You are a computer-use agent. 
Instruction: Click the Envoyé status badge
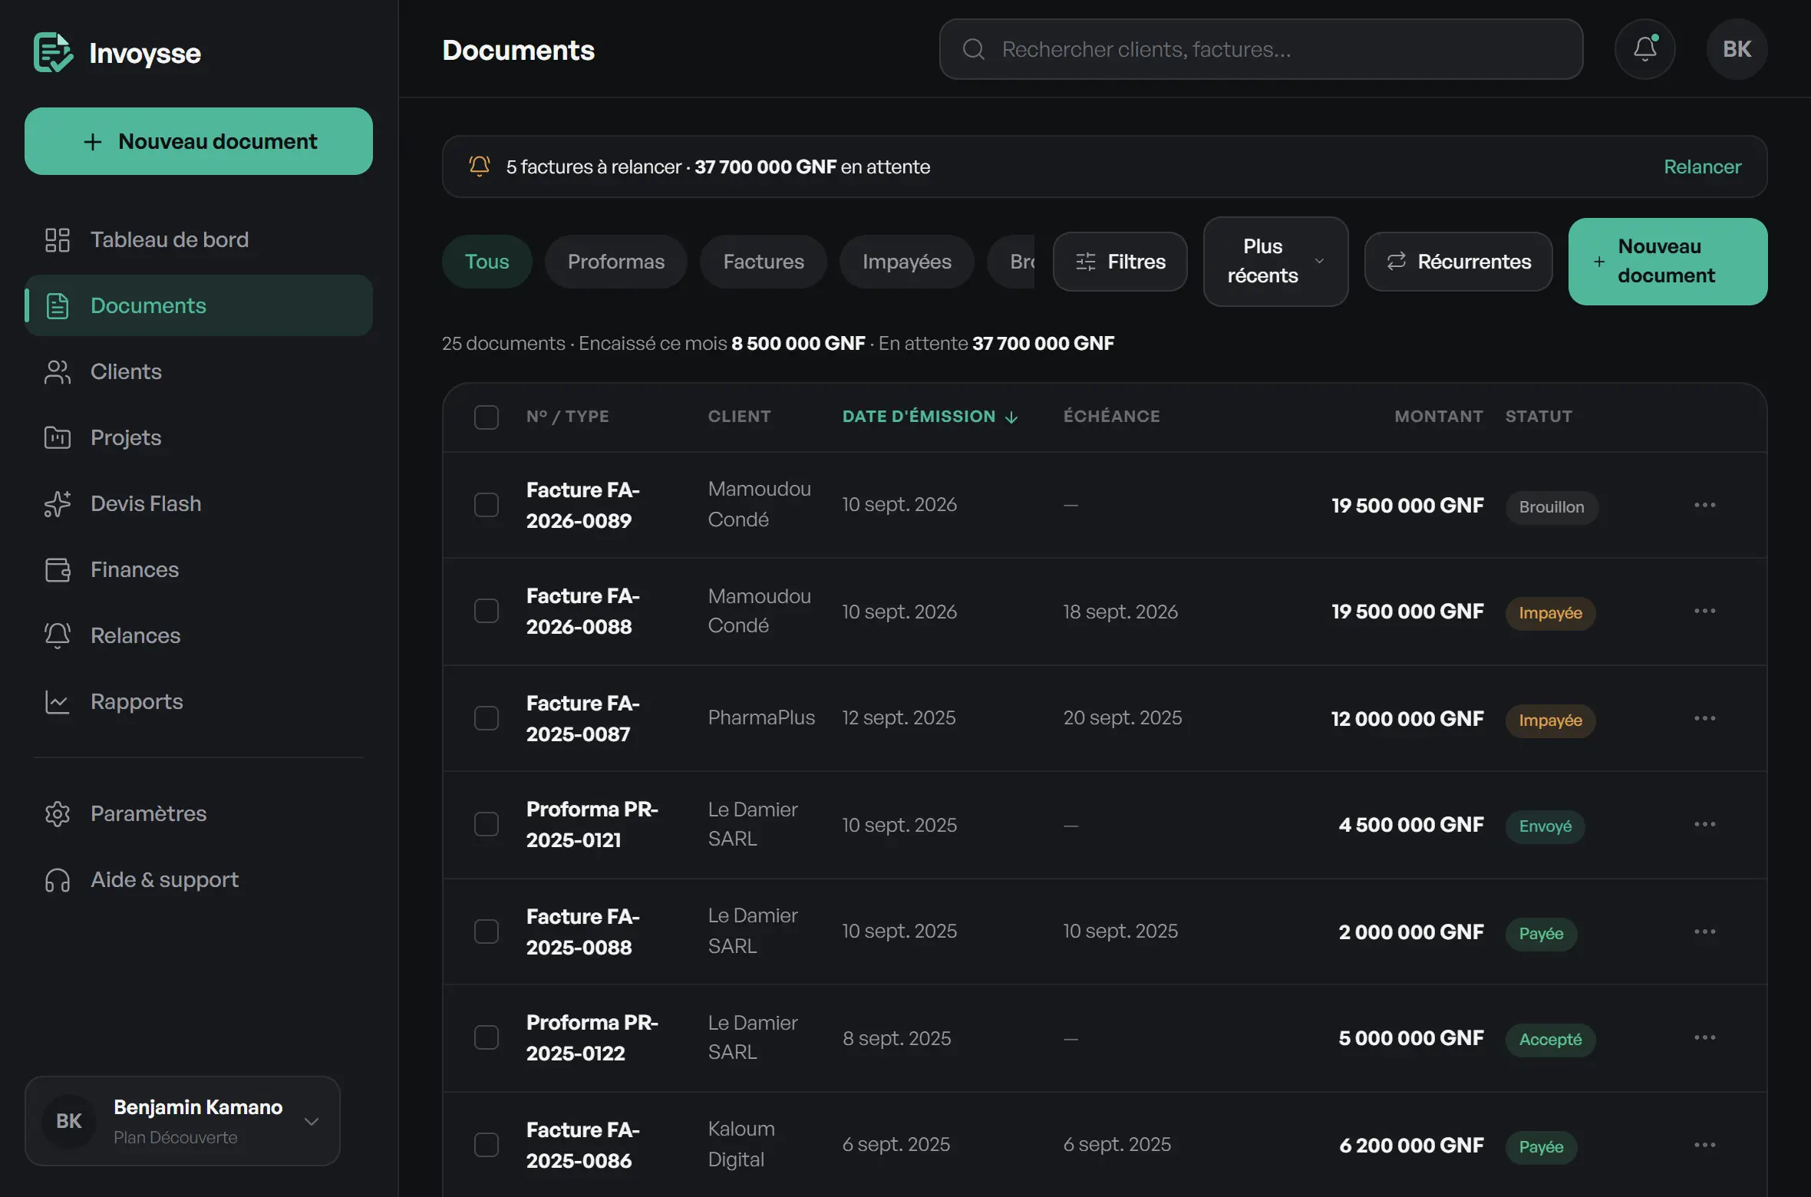[1545, 826]
